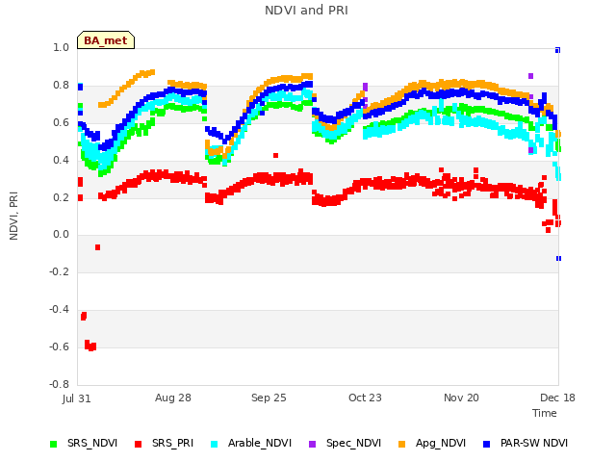616x462 pixels.
Task: Select the PAR-SW NDVI legend label
Action: (x=534, y=443)
